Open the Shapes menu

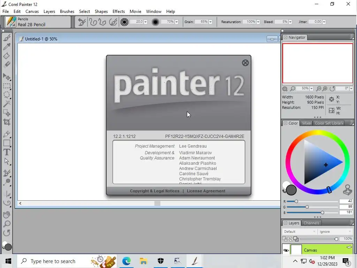point(101,12)
